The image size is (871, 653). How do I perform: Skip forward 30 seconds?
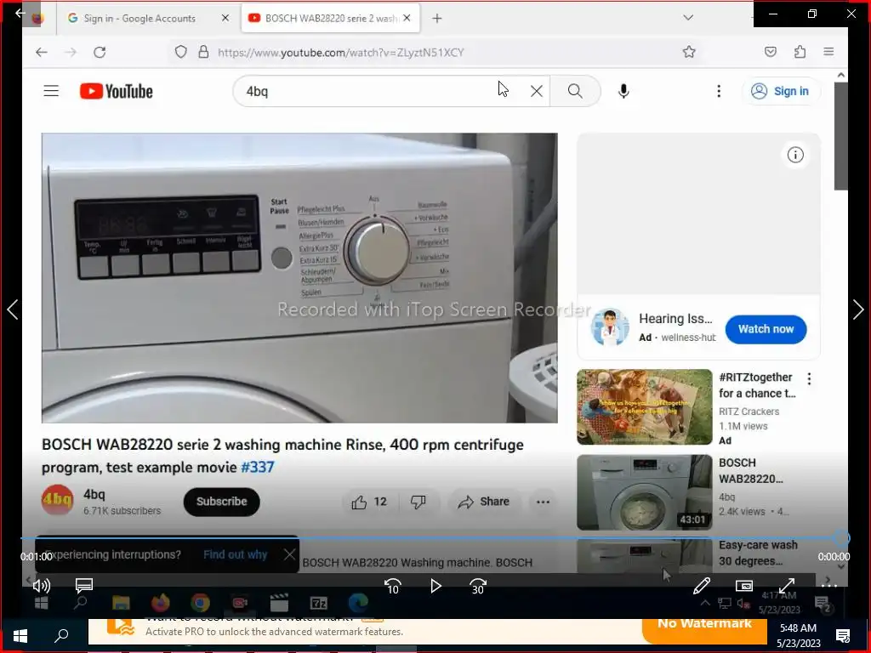point(478,586)
